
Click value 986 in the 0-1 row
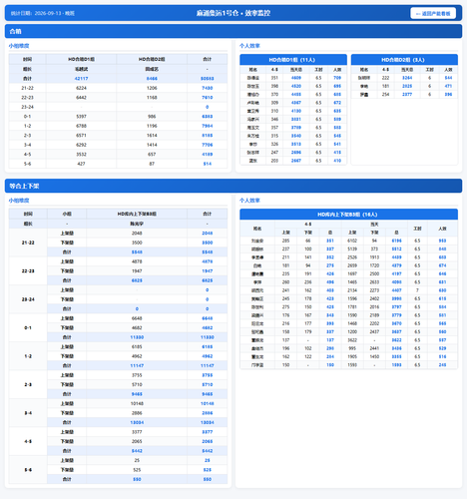coord(152,117)
